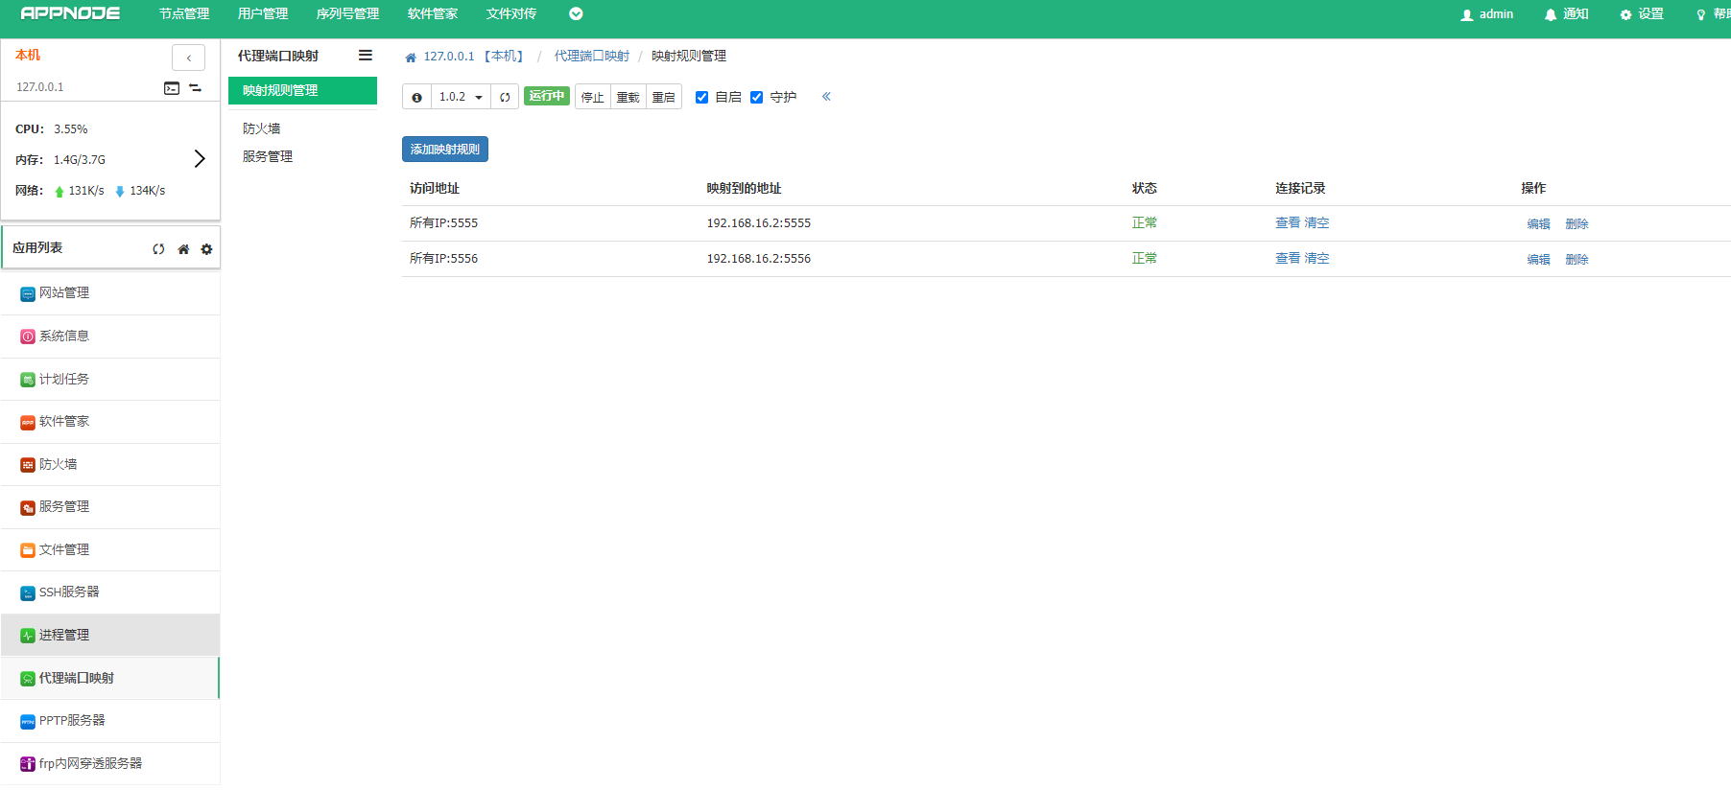Open 计划任务 app
This screenshot has height=790, width=1731.
110,380
